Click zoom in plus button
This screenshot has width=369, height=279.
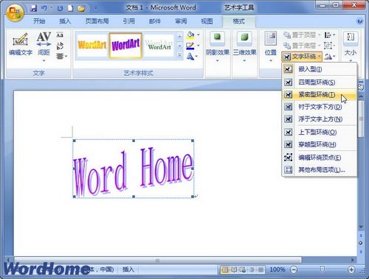(351, 270)
